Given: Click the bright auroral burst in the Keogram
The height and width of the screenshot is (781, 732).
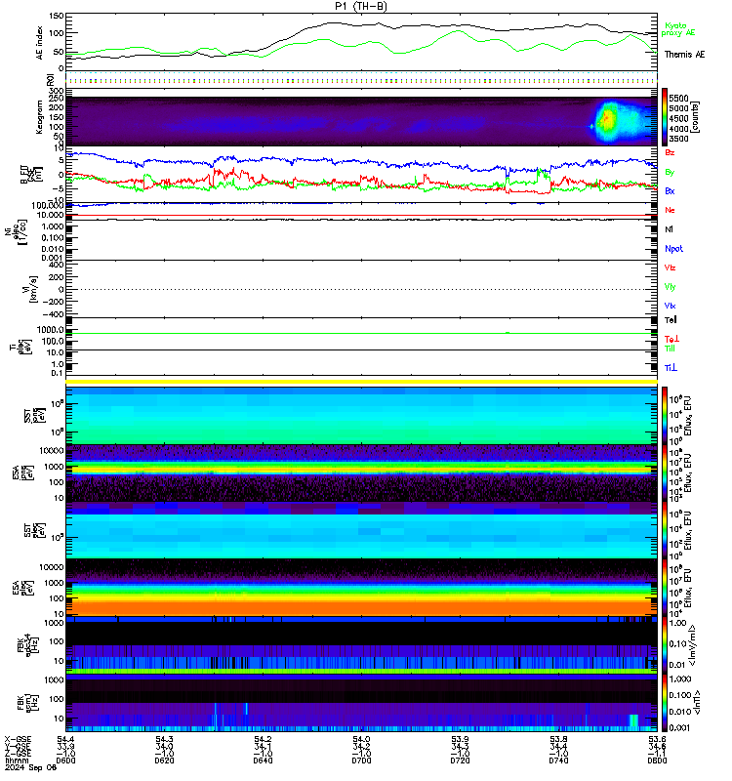Looking at the screenshot, I should click(607, 119).
